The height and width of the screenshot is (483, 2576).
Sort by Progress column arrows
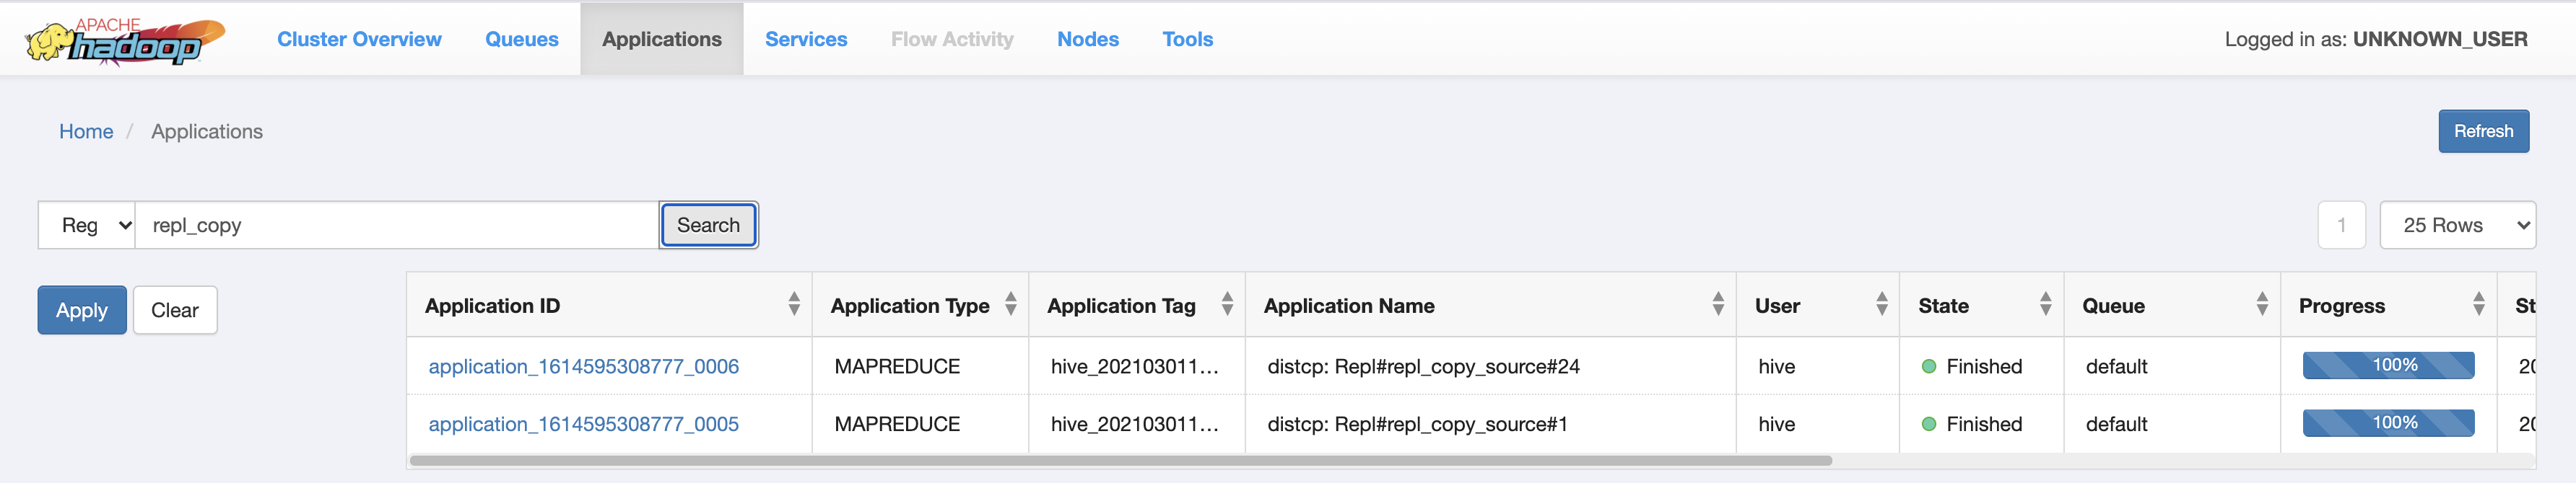(2478, 304)
